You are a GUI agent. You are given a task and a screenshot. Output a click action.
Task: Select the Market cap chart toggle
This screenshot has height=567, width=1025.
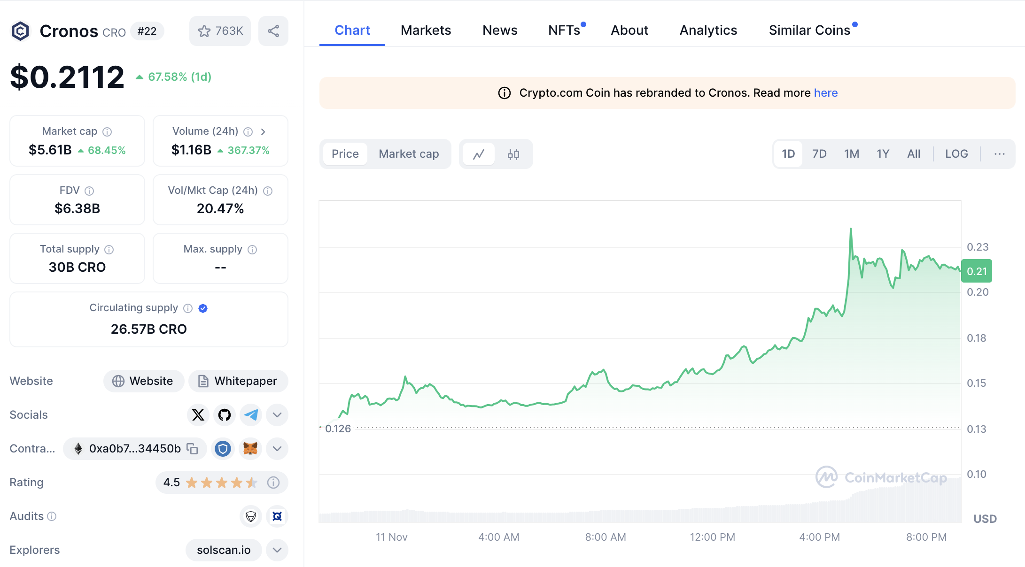click(x=409, y=154)
